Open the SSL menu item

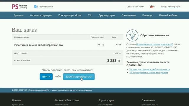tap(90, 15)
